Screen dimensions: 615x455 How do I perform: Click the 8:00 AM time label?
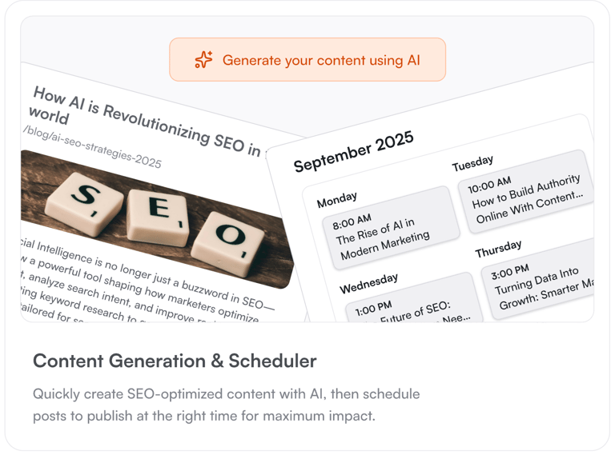pos(352,221)
